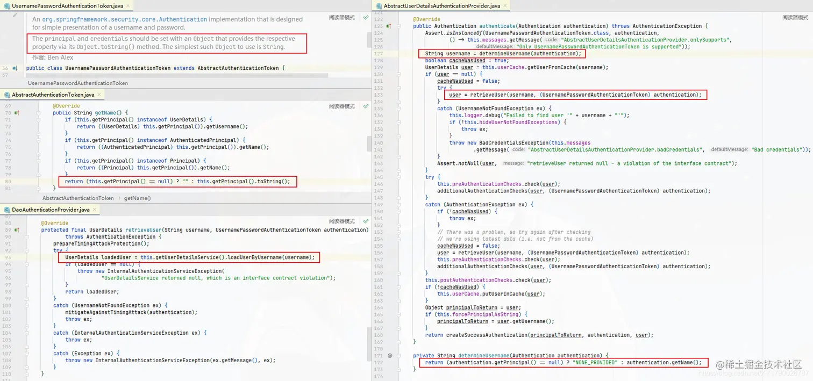
Task: Click the pencil edit-doc icon beside the Javadoc
Action: coord(15,16)
